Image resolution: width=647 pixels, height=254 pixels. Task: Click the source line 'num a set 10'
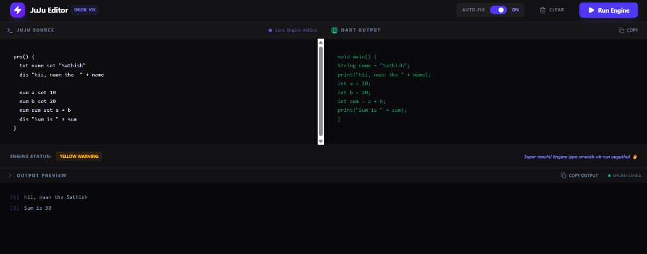coord(37,92)
